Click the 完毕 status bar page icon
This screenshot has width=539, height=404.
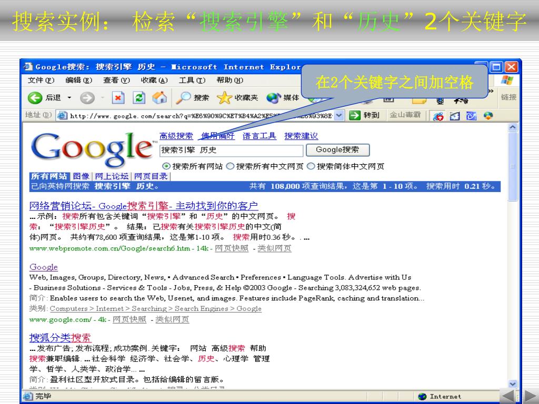coord(27,396)
